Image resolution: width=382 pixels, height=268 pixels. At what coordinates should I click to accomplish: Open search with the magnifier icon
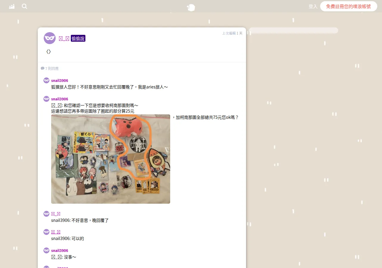(x=24, y=6)
